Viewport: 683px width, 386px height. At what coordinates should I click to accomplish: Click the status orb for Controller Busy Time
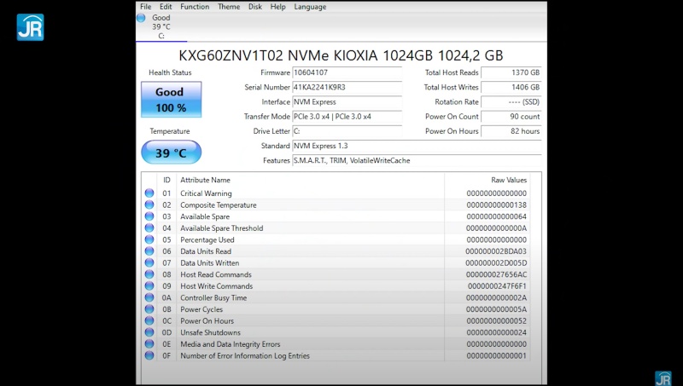[x=149, y=297]
